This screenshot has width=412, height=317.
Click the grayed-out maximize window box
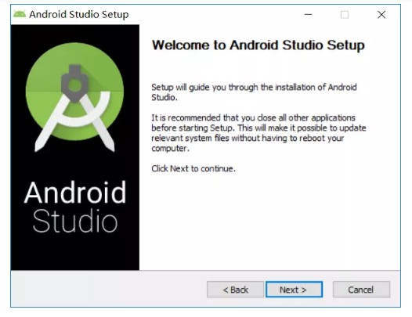(345, 14)
